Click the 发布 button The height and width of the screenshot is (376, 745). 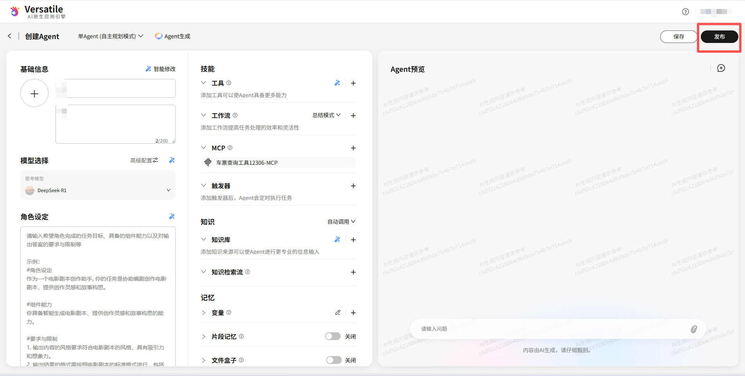pos(719,37)
